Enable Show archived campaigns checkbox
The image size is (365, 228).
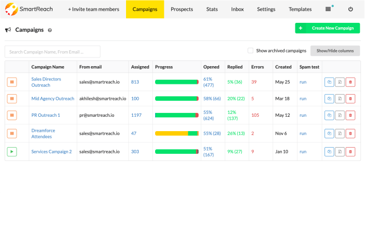pyautogui.click(x=250, y=51)
